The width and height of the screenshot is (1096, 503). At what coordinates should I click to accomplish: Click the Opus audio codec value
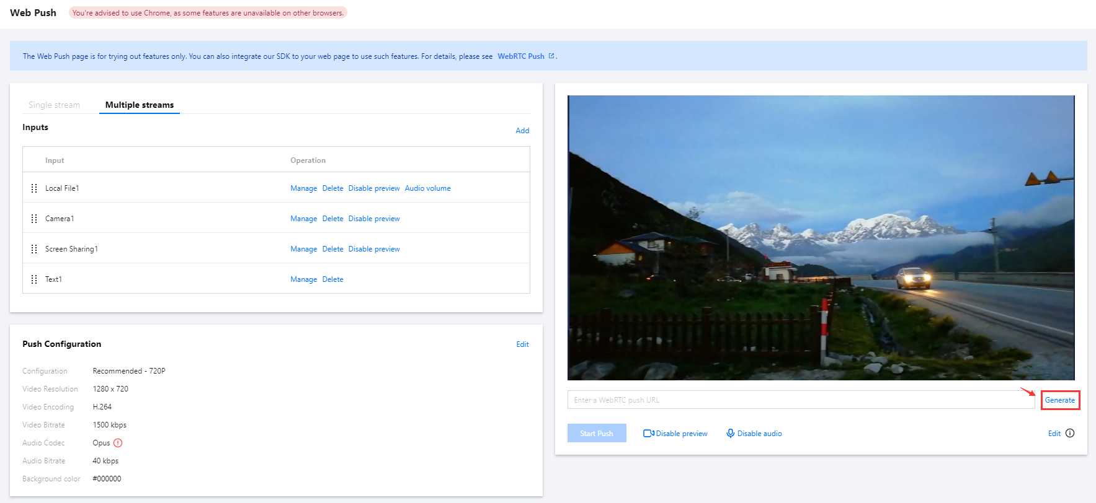[101, 443]
